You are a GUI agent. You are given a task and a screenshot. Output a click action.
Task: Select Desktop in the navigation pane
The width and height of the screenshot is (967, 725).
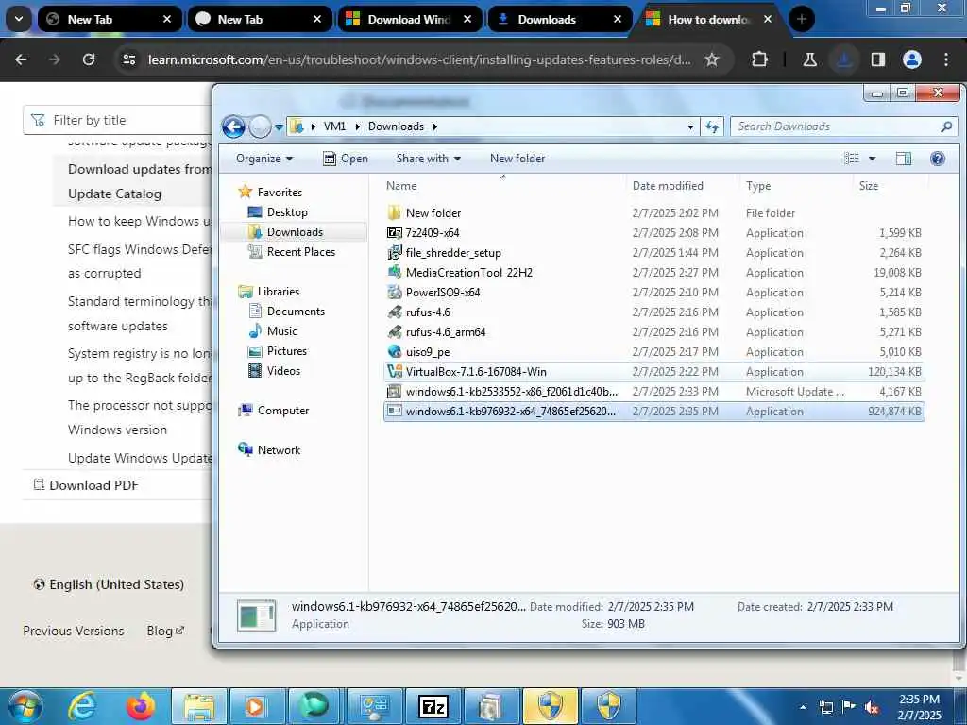click(x=287, y=212)
